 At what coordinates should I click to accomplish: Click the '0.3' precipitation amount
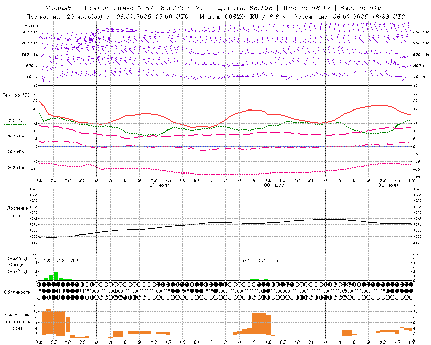pos(261,261)
